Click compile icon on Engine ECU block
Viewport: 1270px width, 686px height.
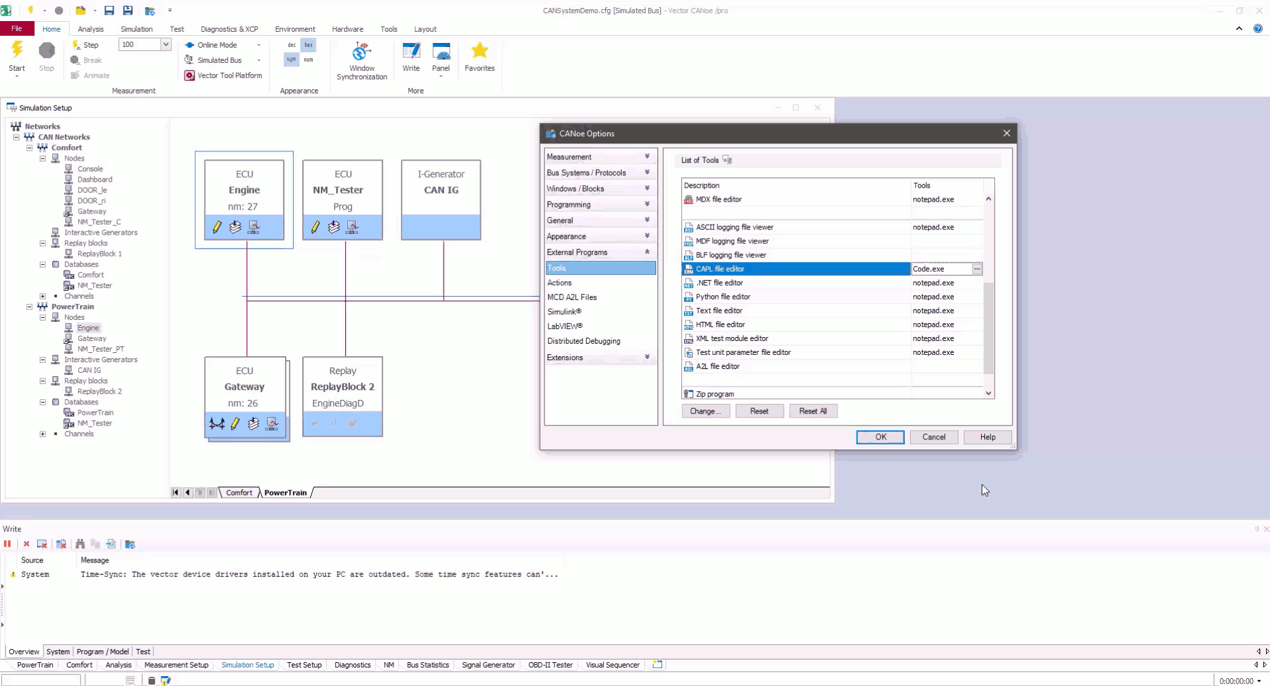235,227
